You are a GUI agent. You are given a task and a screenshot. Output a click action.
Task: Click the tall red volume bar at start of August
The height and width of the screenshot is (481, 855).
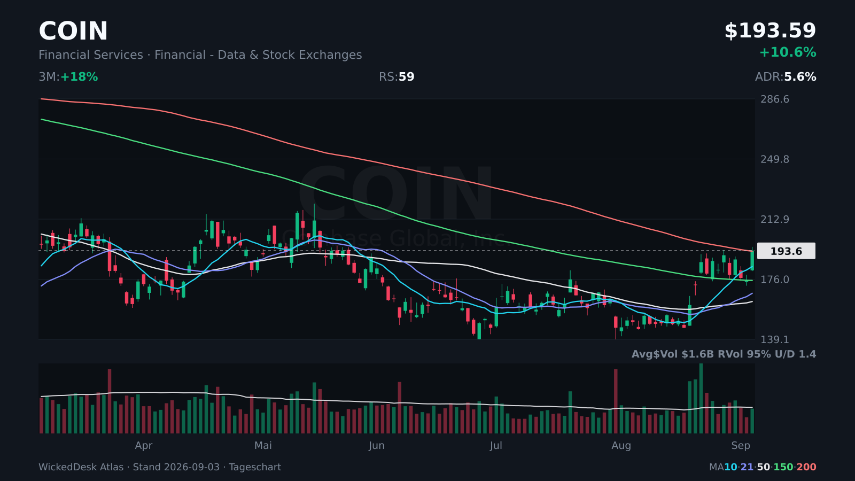point(616,401)
